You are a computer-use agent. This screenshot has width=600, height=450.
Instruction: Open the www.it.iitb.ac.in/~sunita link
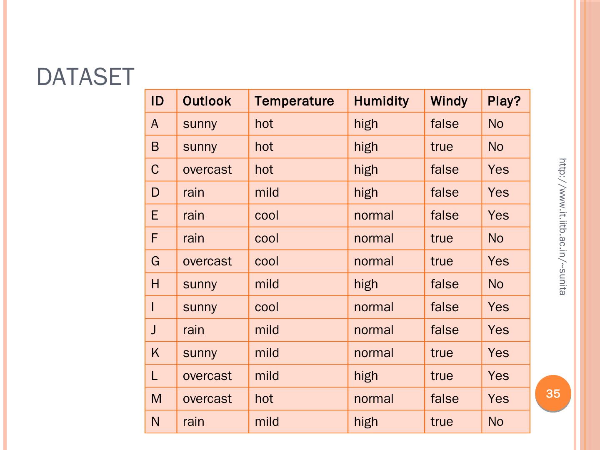(562, 226)
